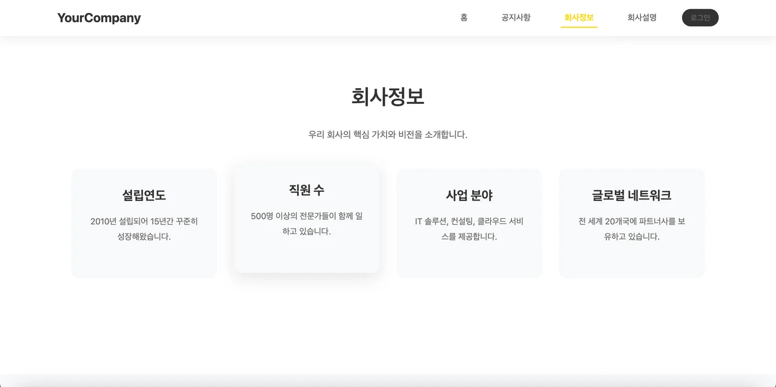Click the YourCompany logo

click(99, 18)
